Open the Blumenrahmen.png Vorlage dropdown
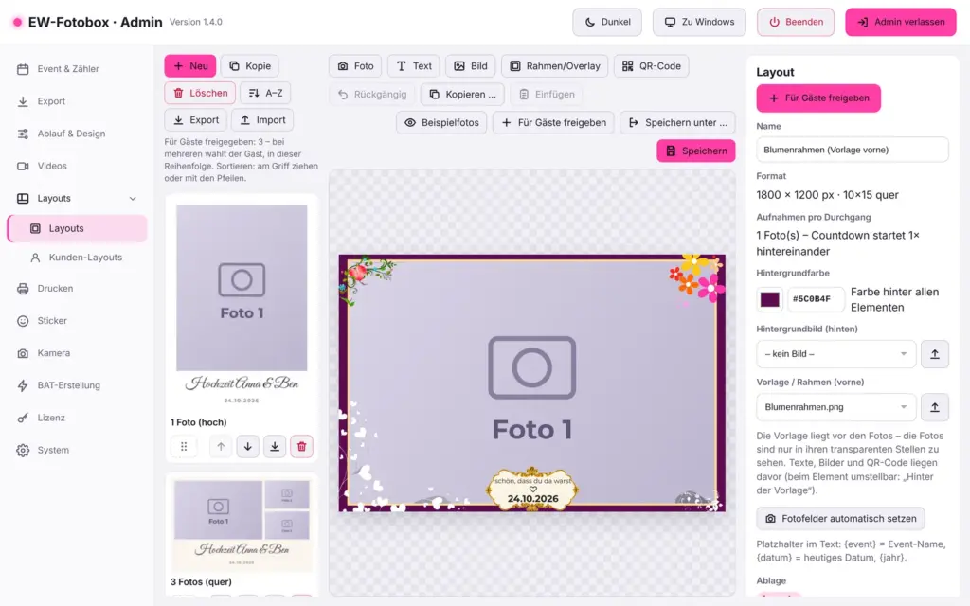 (835, 407)
